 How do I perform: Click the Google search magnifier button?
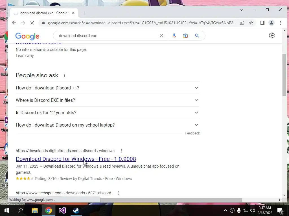tap(197, 36)
